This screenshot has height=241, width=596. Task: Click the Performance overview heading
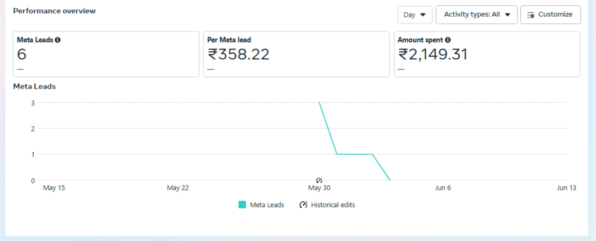tap(54, 11)
